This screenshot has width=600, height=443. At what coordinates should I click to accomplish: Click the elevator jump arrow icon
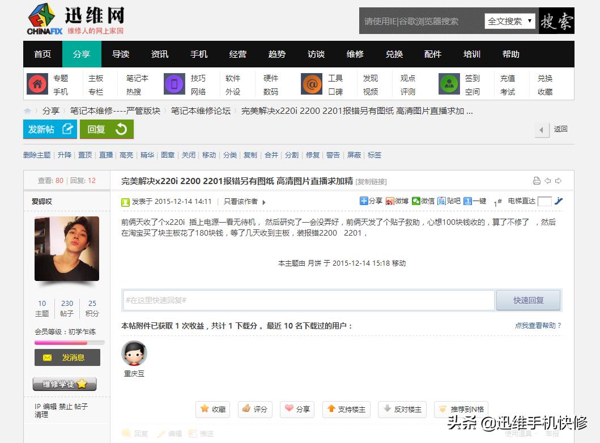559,201
